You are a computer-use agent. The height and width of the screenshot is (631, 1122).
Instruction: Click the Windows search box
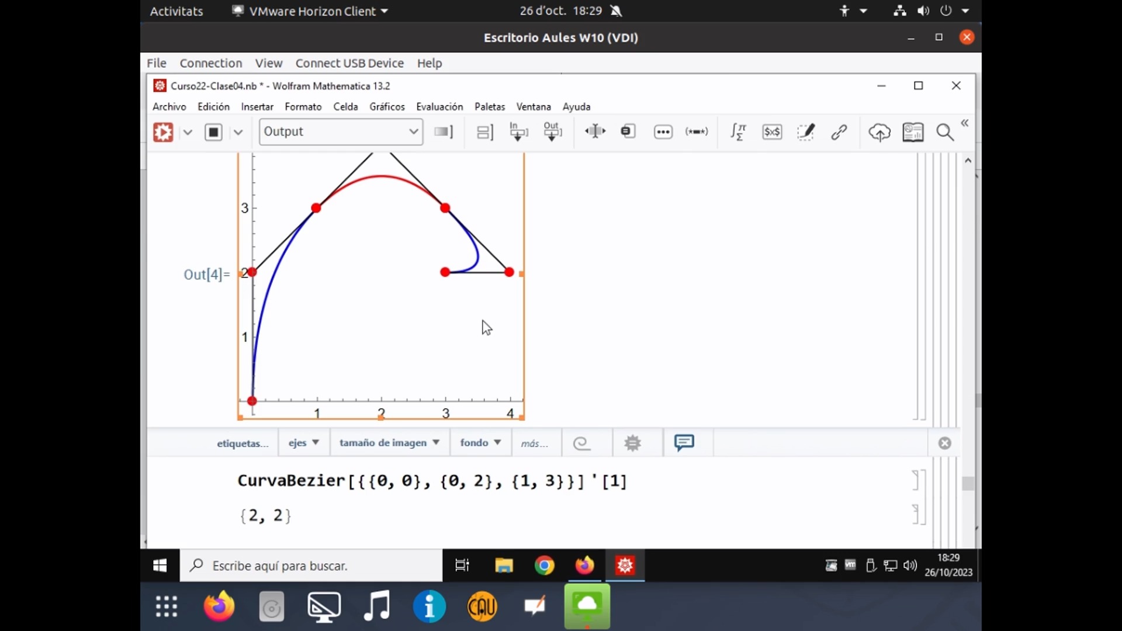click(x=311, y=566)
